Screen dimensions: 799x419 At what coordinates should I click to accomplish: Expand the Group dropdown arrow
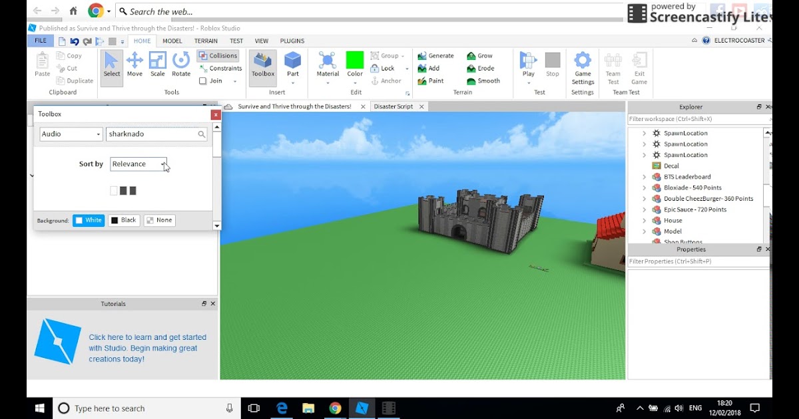point(403,57)
